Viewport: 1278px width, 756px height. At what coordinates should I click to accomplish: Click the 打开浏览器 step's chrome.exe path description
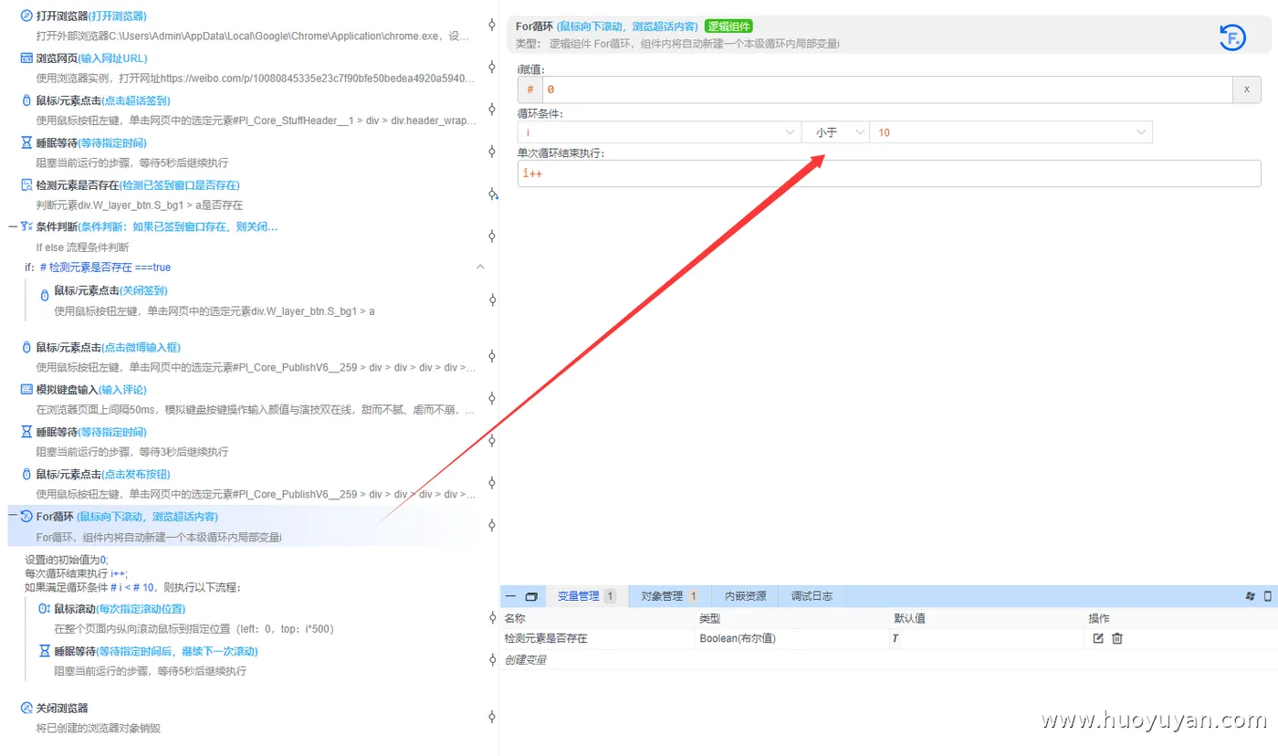[x=253, y=36]
